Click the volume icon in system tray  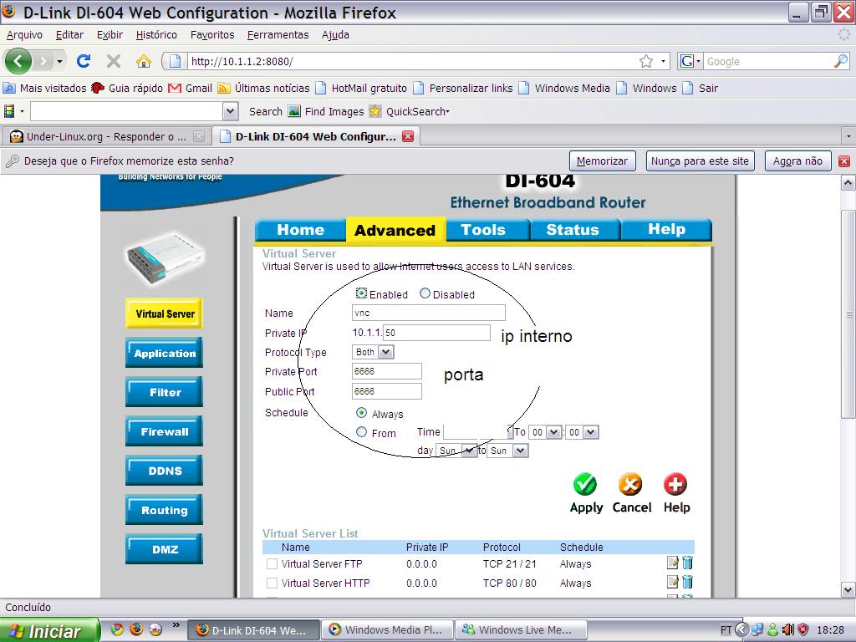click(787, 630)
